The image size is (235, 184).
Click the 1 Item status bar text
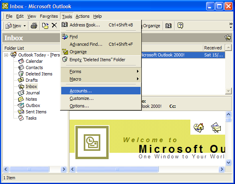coord(9,178)
